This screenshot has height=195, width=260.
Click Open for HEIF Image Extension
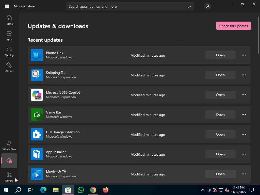220,135
